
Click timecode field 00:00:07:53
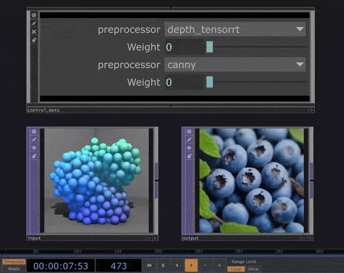61,266
